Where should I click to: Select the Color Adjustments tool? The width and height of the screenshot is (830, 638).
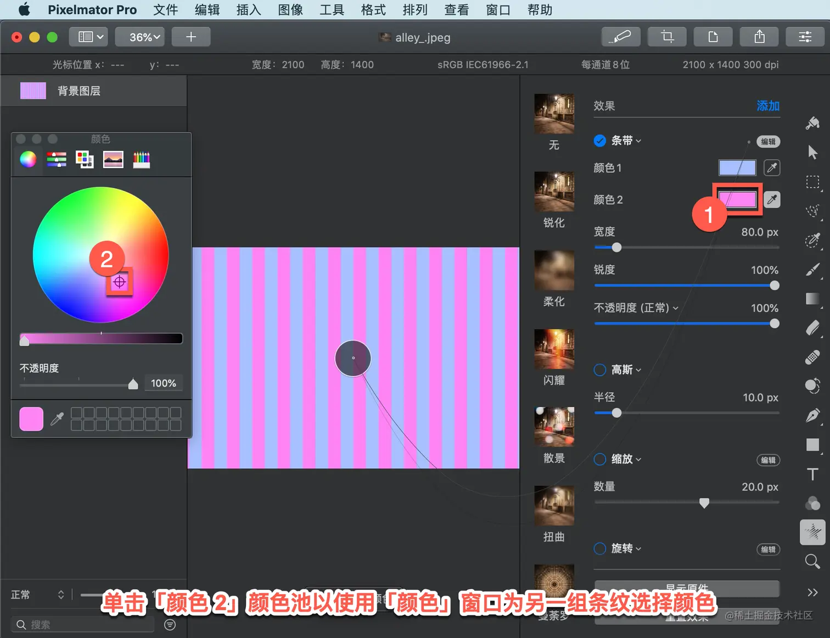812,503
